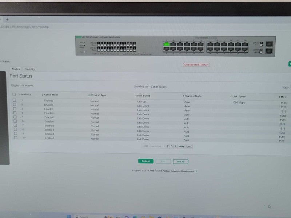Choose port 9 on the switch graphic
The image size is (291, 218).
194,44
